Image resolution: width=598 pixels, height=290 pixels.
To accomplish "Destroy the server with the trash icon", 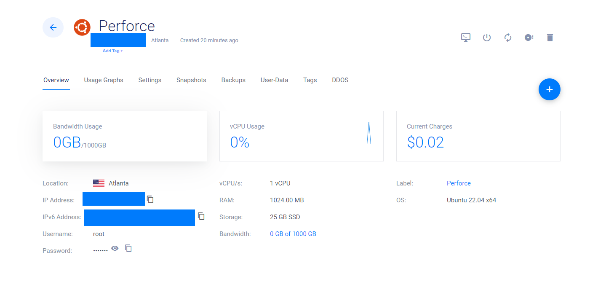I will click(550, 38).
